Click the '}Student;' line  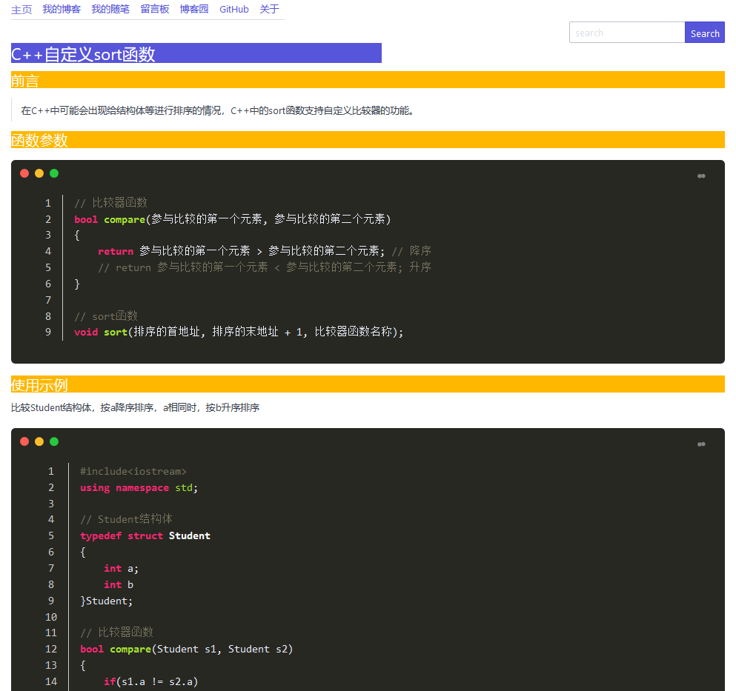pos(107,601)
